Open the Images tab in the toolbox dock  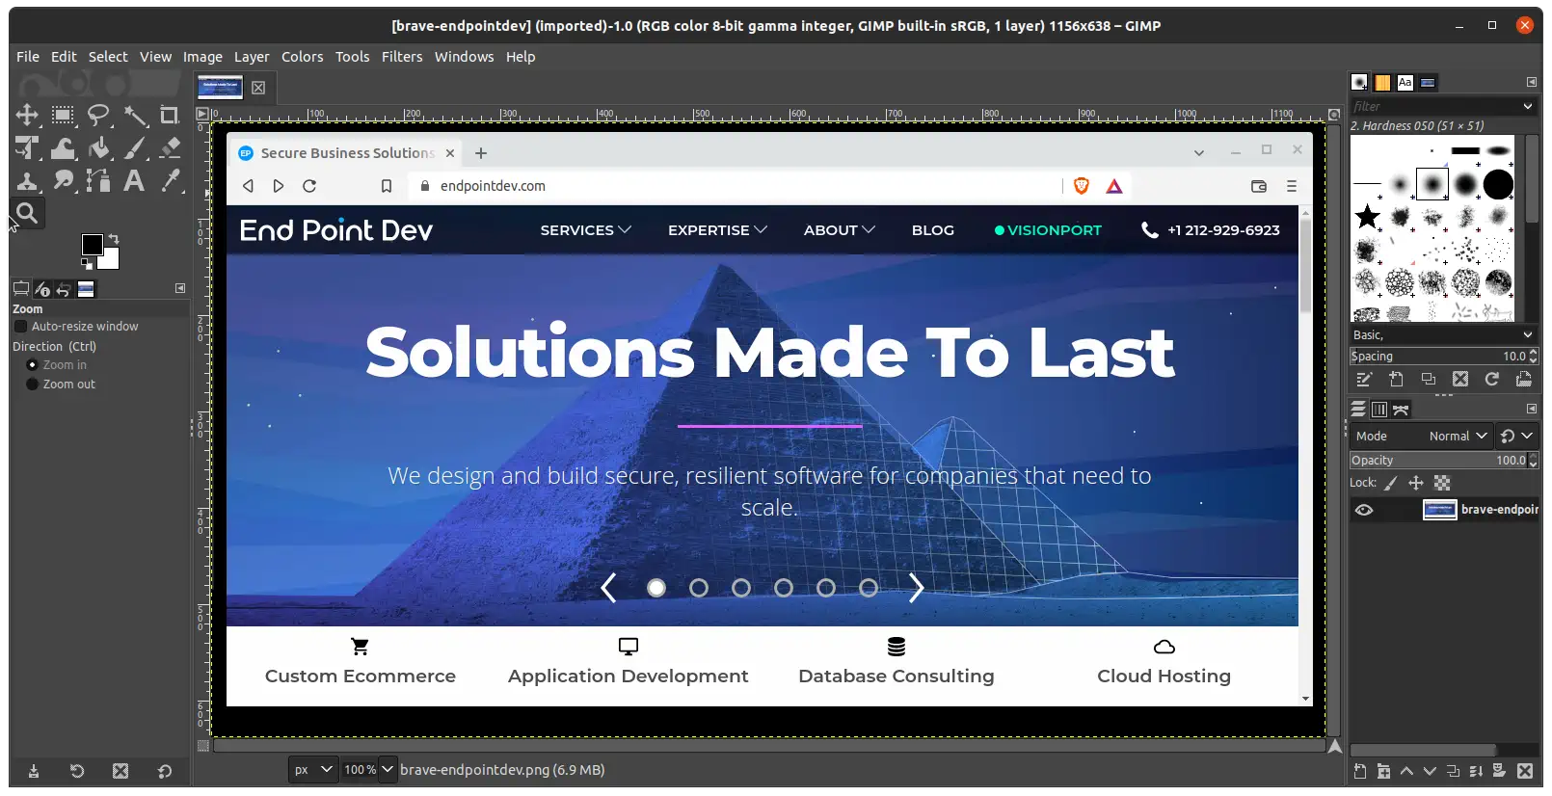click(x=86, y=289)
